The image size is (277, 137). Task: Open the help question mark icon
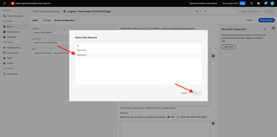(x=259, y=3)
